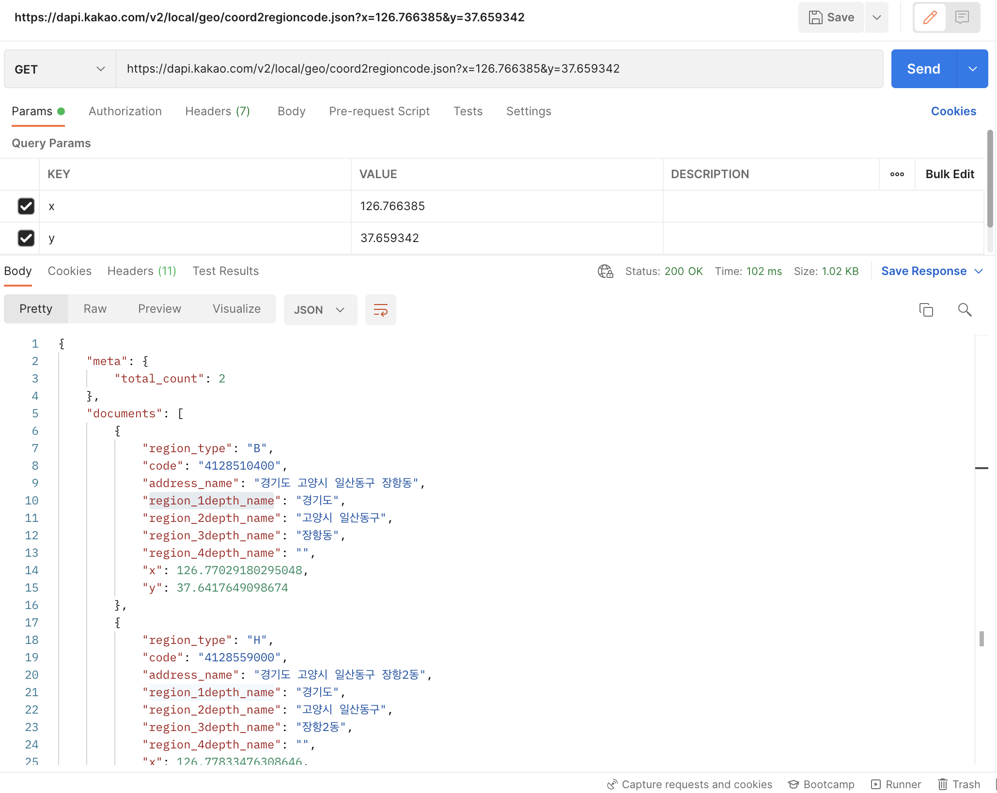Uncheck the y query parameter checkbox
The width and height of the screenshot is (997, 793).
point(26,238)
